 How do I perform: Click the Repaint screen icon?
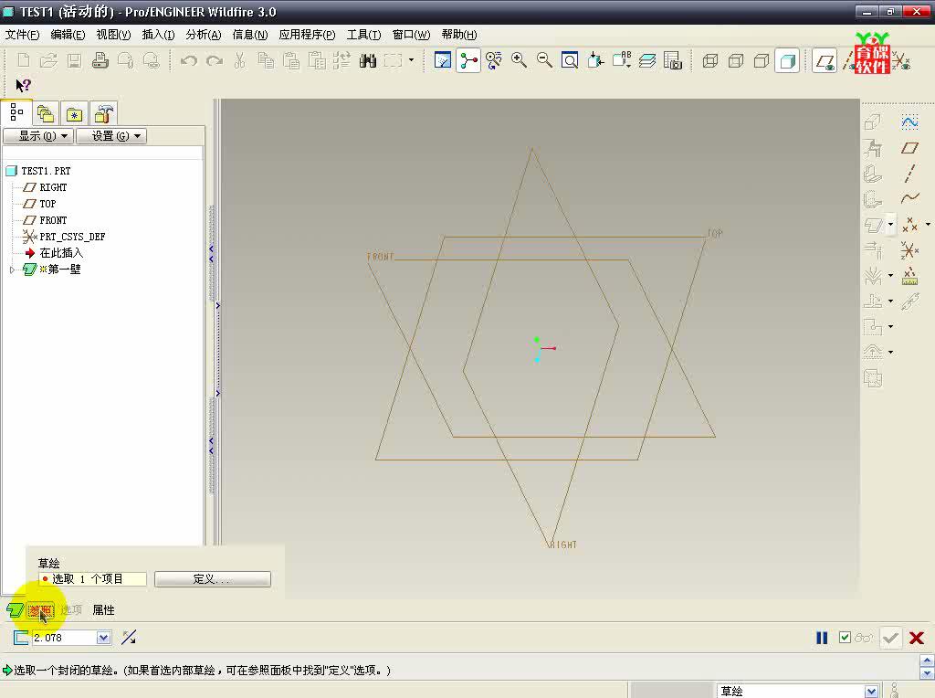point(443,60)
